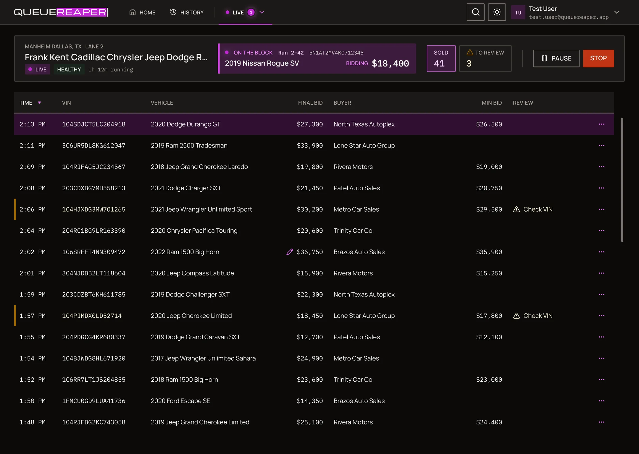Image resolution: width=639 pixels, height=454 pixels.
Task: Open more options for 2022 Ram 1500 Big Horn
Action: pos(601,252)
